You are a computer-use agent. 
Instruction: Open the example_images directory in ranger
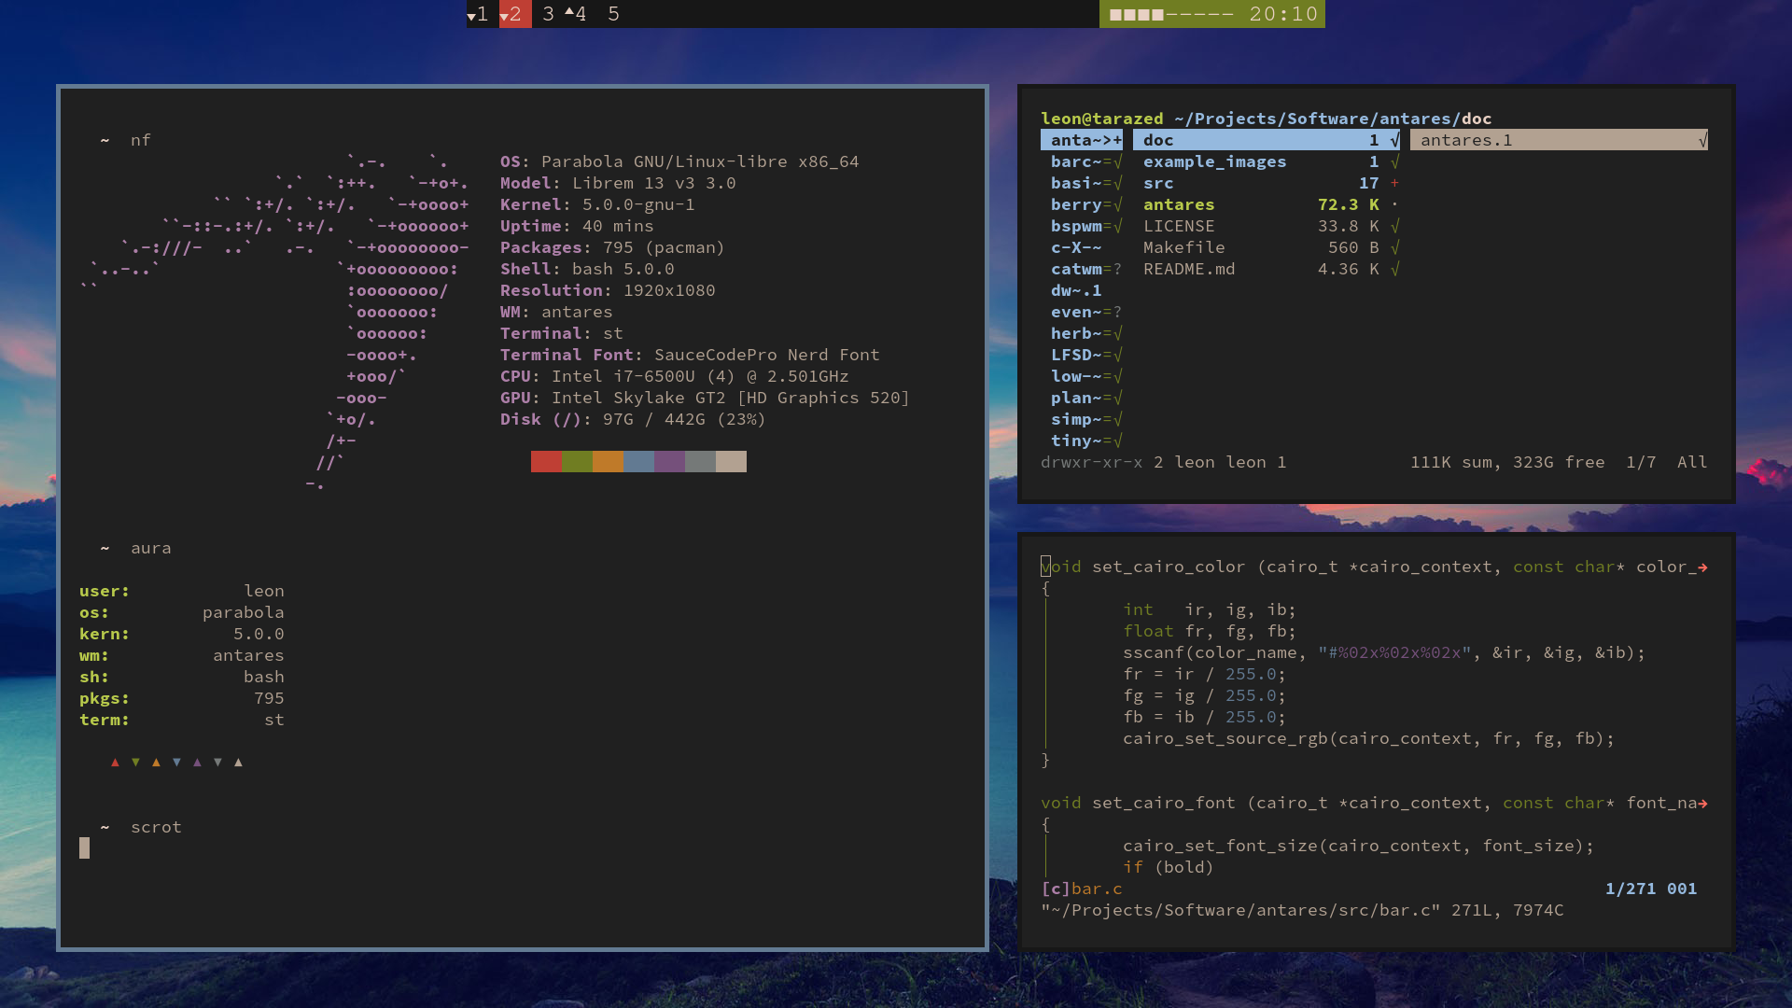[1214, 162]
